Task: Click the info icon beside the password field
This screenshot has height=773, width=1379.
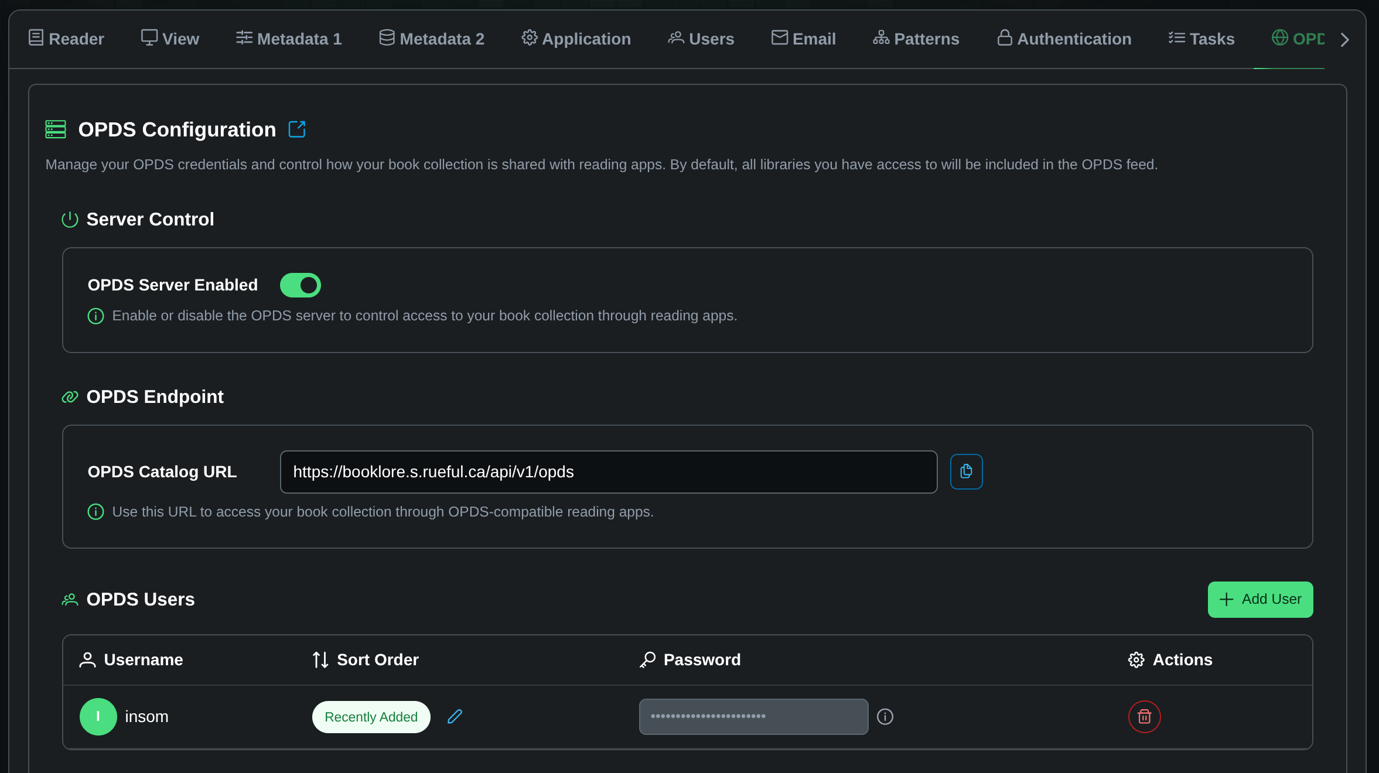Action: [x=885, y=716]
